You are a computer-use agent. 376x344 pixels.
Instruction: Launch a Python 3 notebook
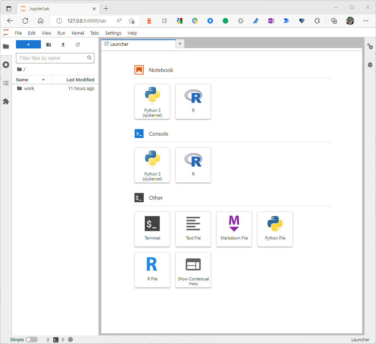[x=152, y=101]
